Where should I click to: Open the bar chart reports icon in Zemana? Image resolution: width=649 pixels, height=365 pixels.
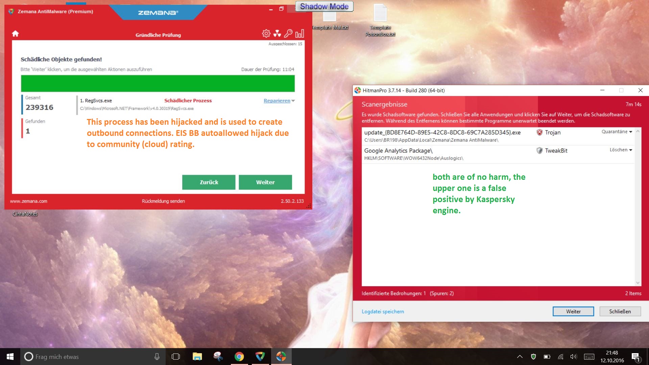click(x=299, y=33)
